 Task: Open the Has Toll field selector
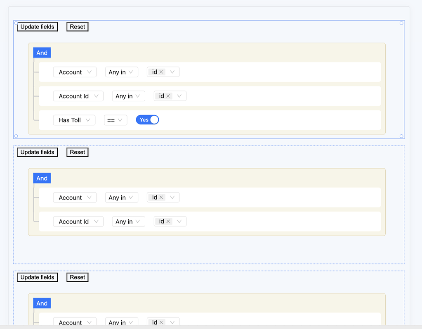pos(74,119)
